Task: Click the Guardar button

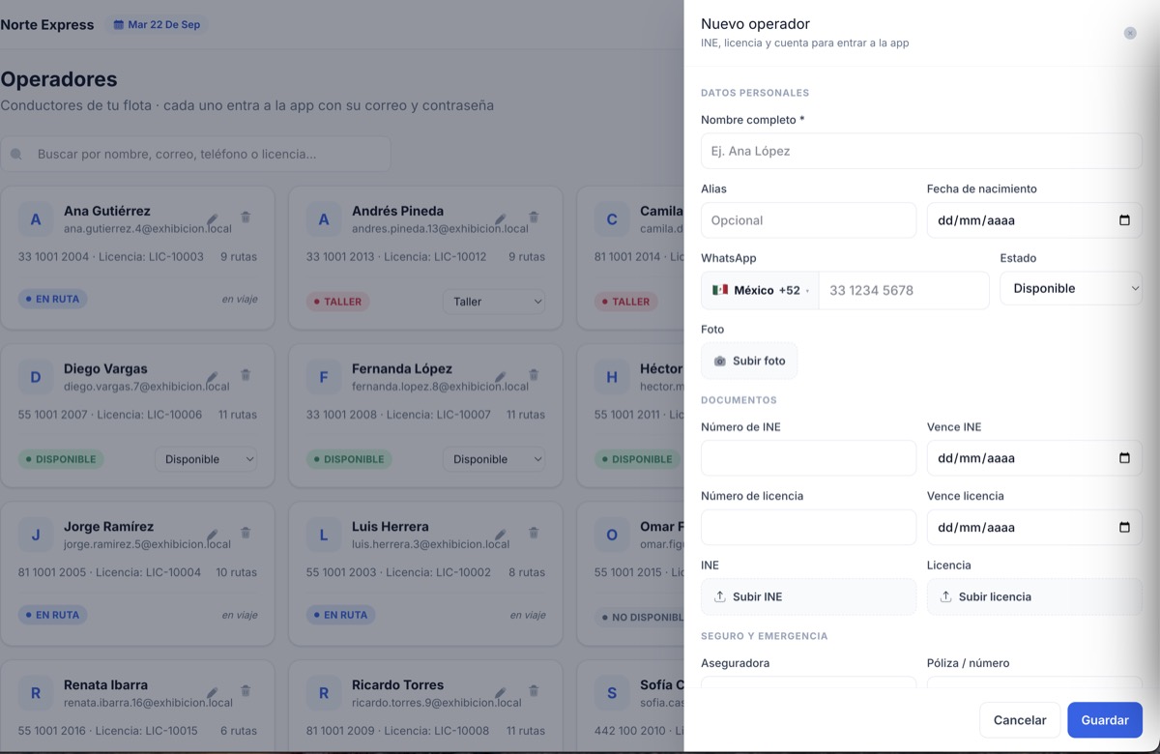Action: [1105, 720]
